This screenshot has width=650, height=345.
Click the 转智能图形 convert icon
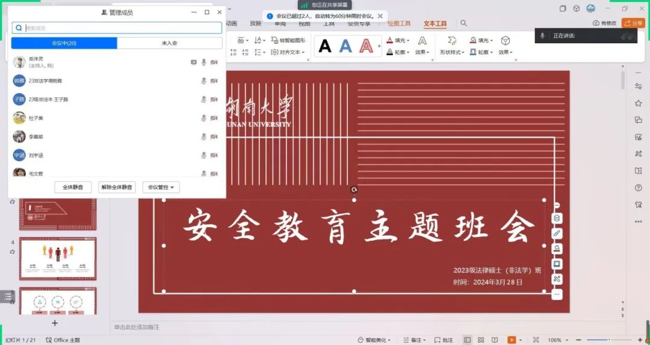(x=274, y=40)
